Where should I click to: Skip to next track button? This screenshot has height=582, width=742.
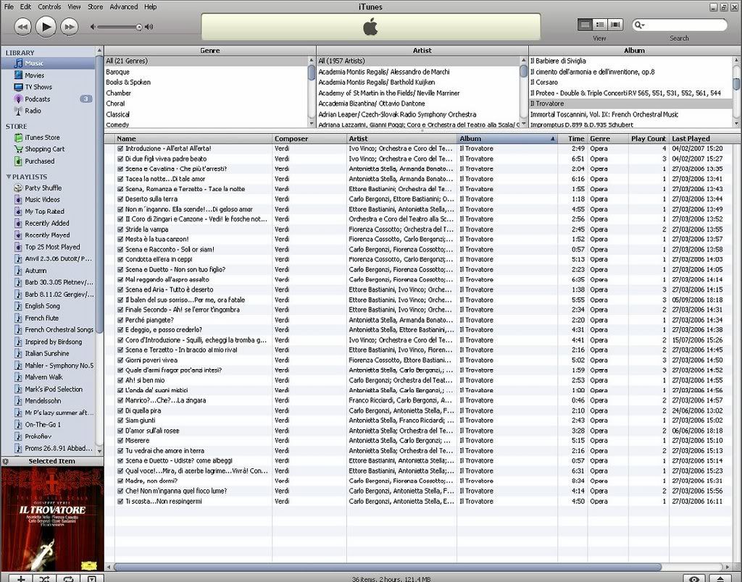tap(69, 27)
